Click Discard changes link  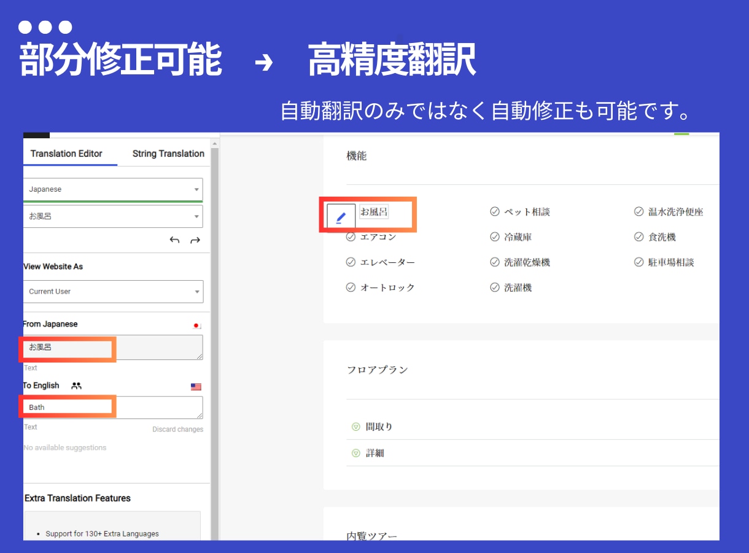click(x=177, y=429)
